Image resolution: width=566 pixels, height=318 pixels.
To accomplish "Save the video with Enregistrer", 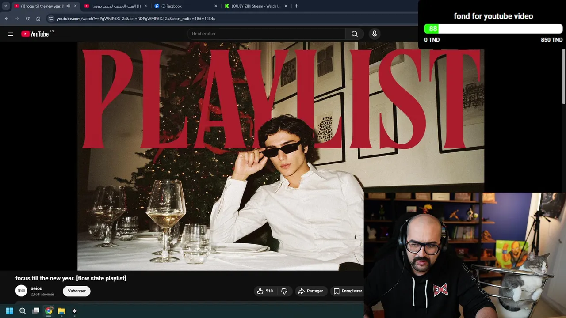I will pyautogui.click(x=348, y=291).
